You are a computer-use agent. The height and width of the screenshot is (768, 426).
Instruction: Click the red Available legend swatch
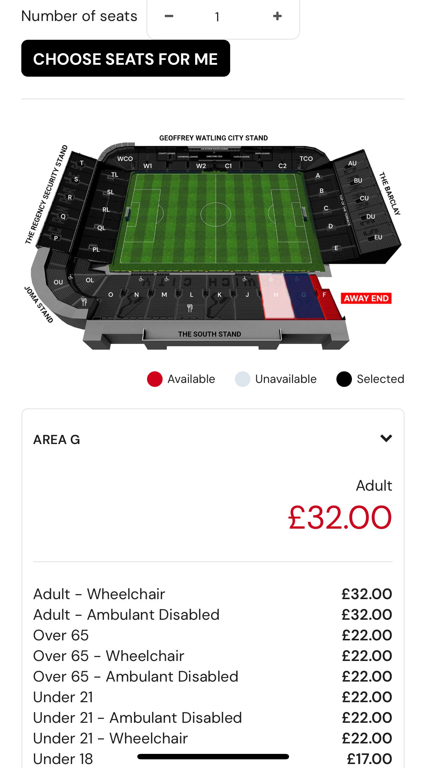point(155,379)
